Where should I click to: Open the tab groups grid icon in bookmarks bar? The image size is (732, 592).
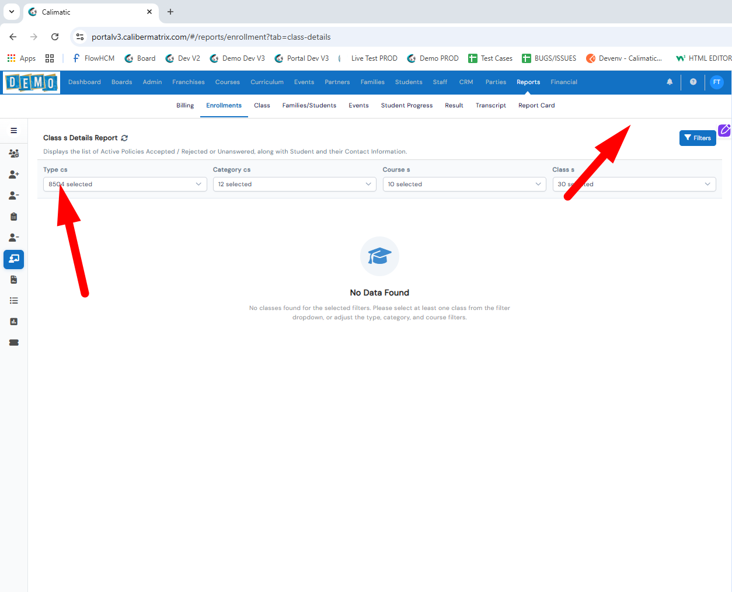click(x=50, y=58)
